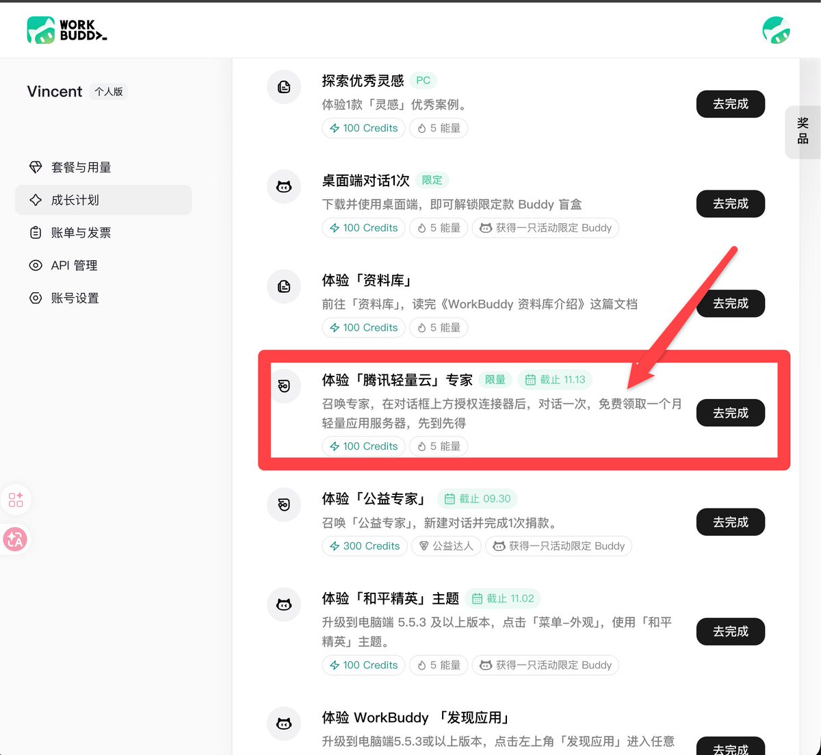Screen dimensions: 821x755
Task: Click the document icon for 探索优秀灵感 task
Action: (284, 87)
